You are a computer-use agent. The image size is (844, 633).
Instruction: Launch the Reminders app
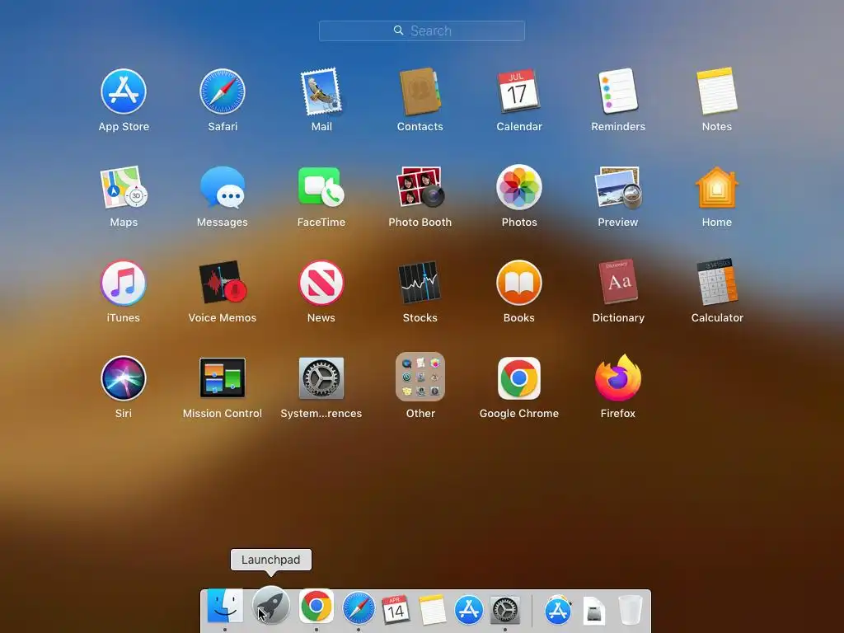[618, 91]
